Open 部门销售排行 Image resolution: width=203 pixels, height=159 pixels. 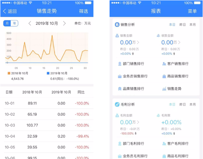(x=133, y=64)
